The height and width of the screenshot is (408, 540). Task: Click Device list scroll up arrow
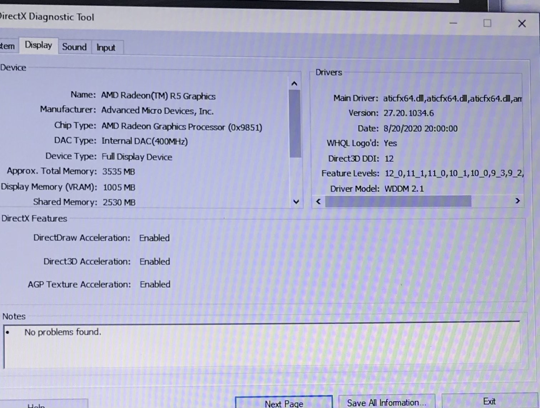click(x=294, y=84)
